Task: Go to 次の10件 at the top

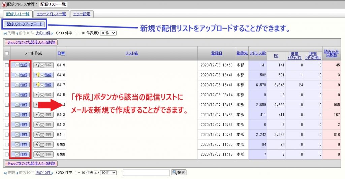Action: pyautogui.click(x=44, y=33)
